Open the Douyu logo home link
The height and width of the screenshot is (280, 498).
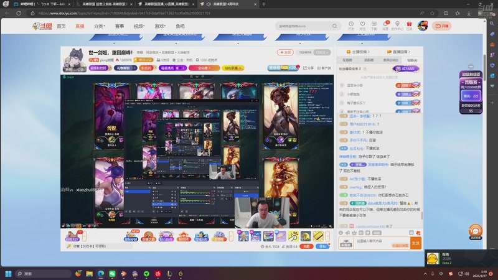pos(42,26)
